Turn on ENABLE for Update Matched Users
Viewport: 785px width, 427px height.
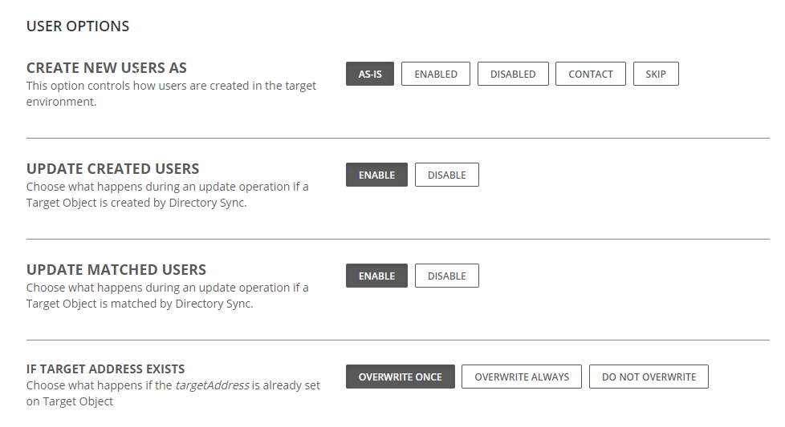point(376,276)
